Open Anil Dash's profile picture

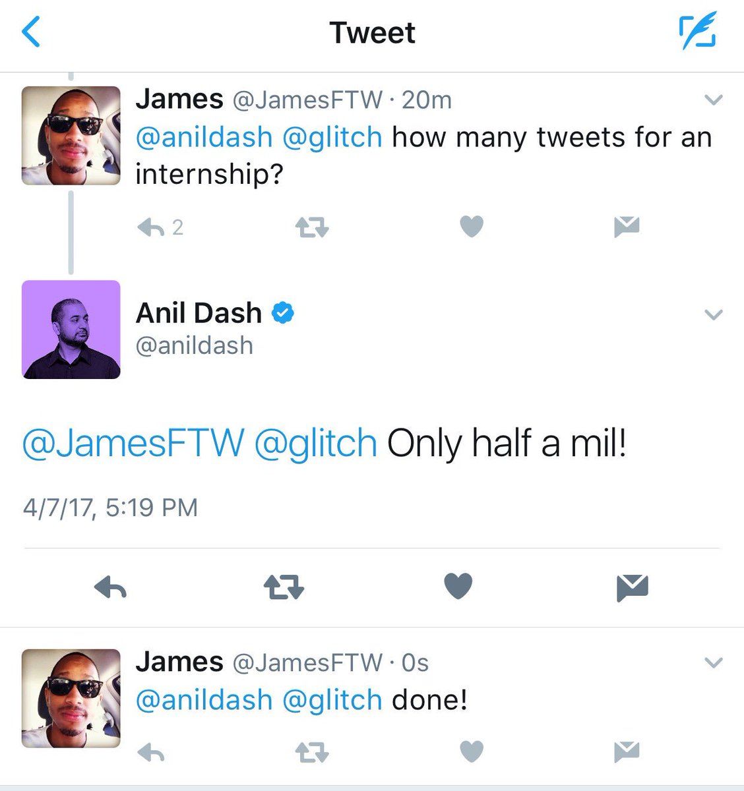tap(71, 330)
